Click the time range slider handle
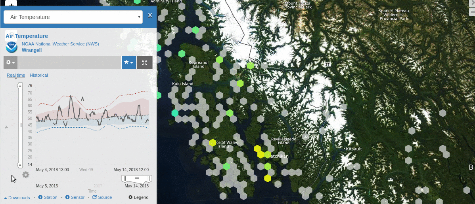This screenshot has height=204, width=475. pos(137,179)
